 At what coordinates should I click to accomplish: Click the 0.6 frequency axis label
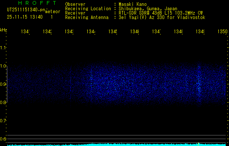click(x=3, y=139)
